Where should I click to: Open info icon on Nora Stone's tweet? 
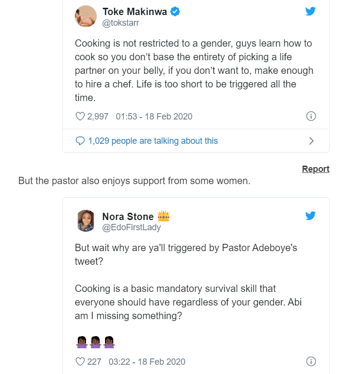(x=311, y=362)
